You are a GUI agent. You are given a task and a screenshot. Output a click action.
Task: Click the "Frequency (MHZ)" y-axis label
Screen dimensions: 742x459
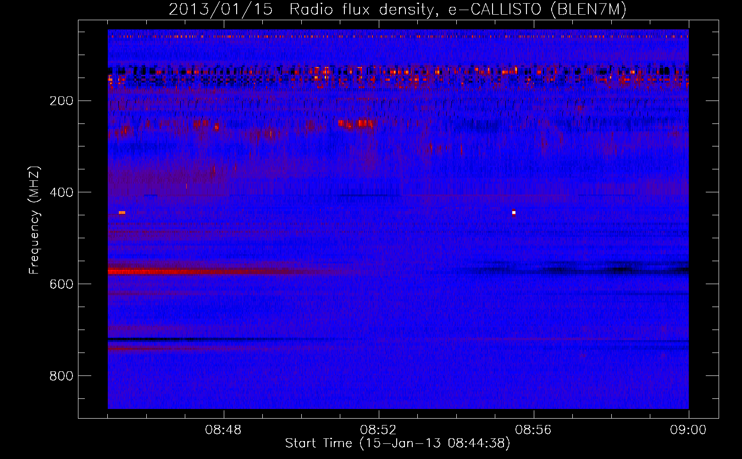tap(34, 220)
